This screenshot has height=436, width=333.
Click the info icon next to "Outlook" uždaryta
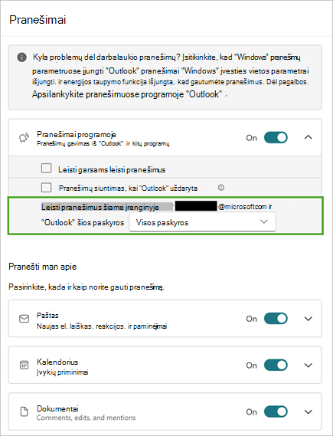pos(221,188)
